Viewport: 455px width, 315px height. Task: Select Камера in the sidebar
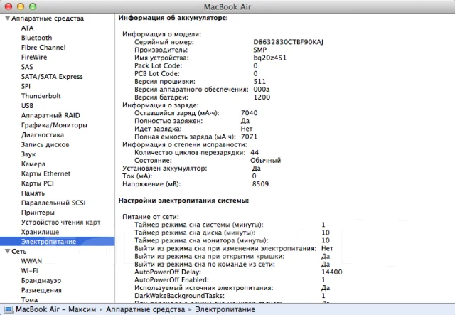pos(33,164)
